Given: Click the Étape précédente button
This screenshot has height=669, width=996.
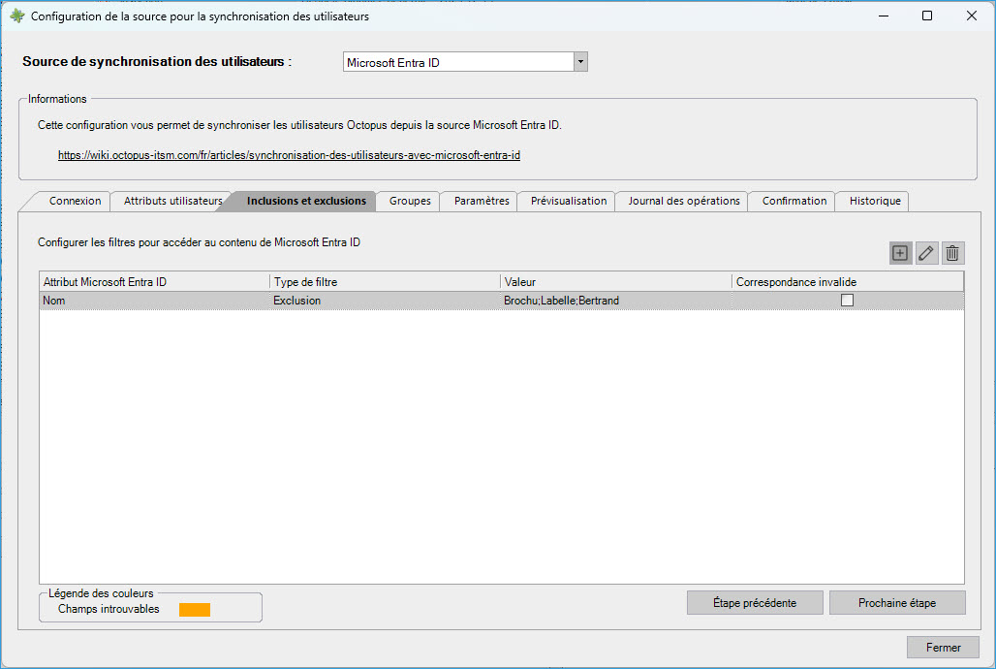Looking at the screenshot, I should [x=754, y=602].
